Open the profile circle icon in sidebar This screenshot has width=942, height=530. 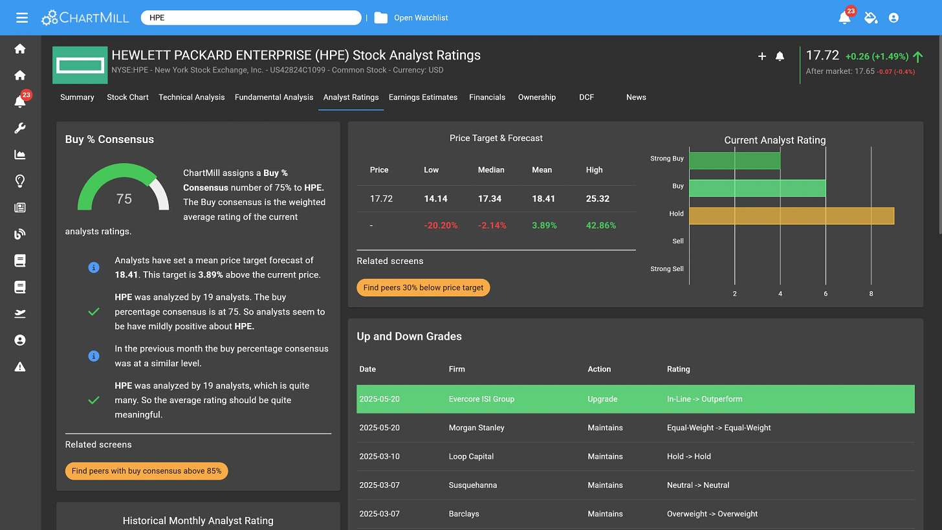(20, 340)
